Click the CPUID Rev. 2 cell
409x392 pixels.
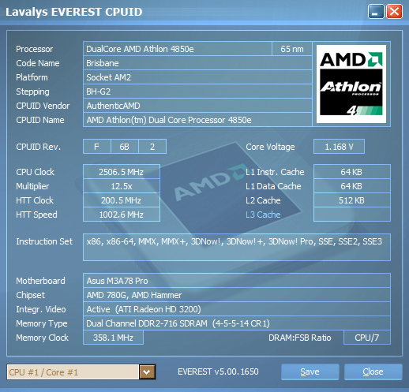[152, 147]
